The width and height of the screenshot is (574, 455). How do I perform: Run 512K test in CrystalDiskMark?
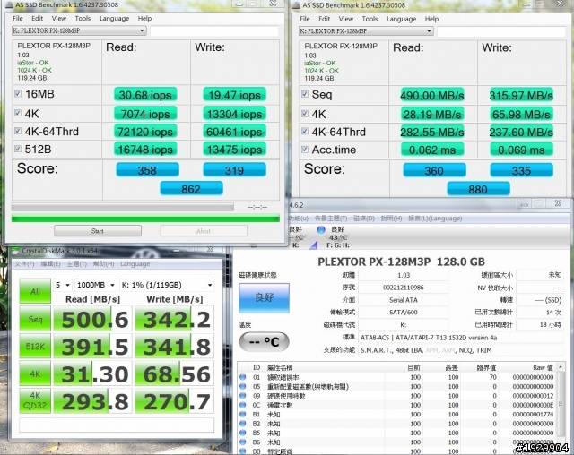tap(35, 347)
